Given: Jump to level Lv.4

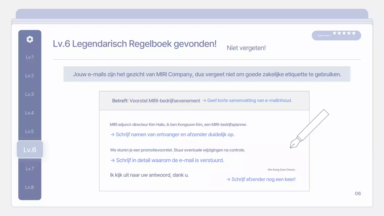Looking at the screenshot, I should pos(30,113).
